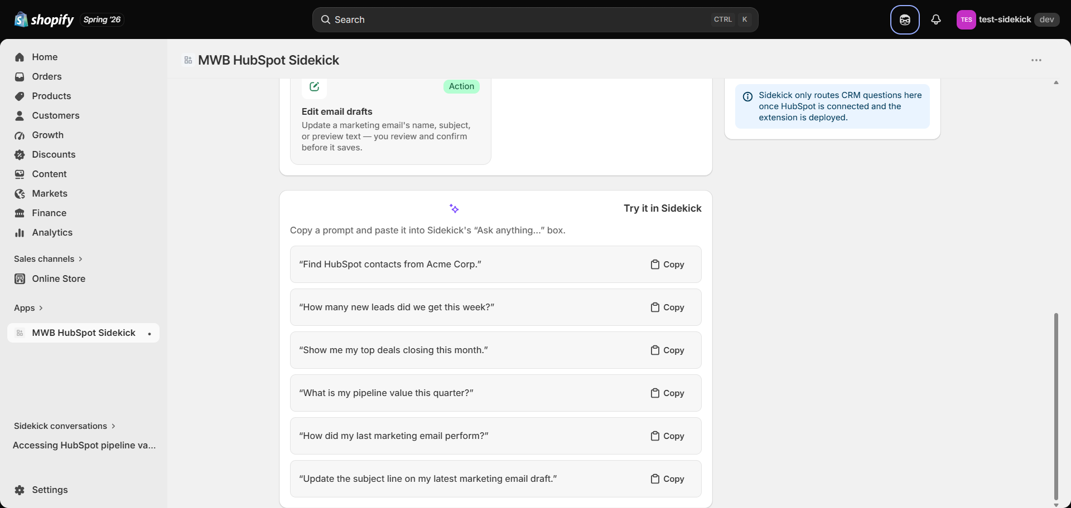Screen dimensions: 1071x508
Task: Click the Shopify logo
Action: [x=44, y=19]
